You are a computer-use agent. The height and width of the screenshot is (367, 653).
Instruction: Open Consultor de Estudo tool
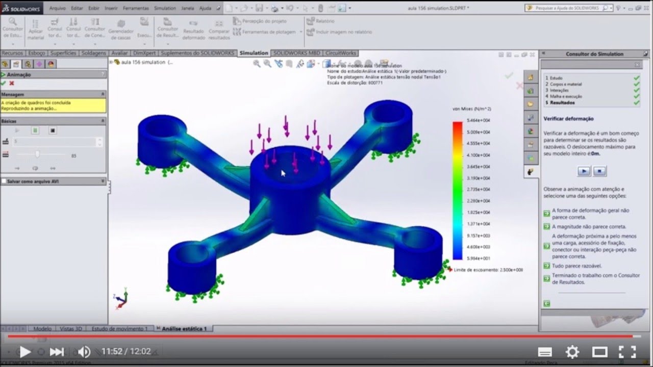click(13, 28)
